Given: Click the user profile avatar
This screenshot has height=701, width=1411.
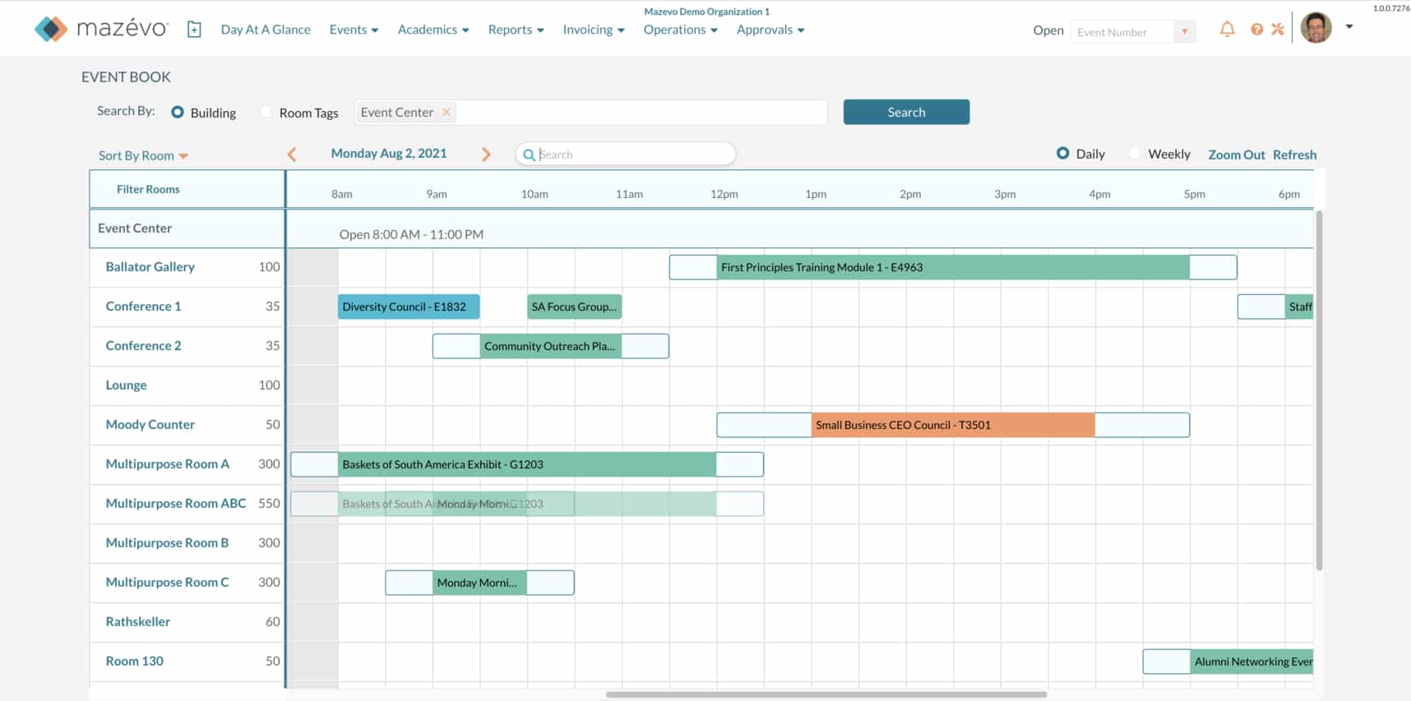Looking at the screenshot, I should pos(1316,28).
